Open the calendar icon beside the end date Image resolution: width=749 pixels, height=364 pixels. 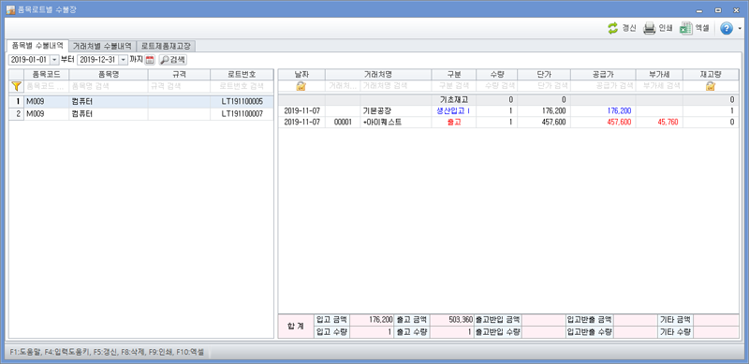(150, 60)
